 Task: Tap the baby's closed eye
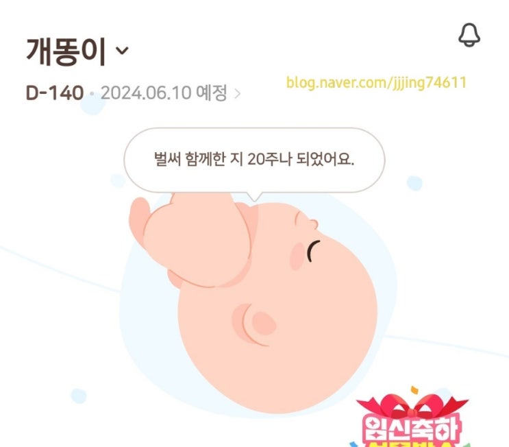pos(313,251)
